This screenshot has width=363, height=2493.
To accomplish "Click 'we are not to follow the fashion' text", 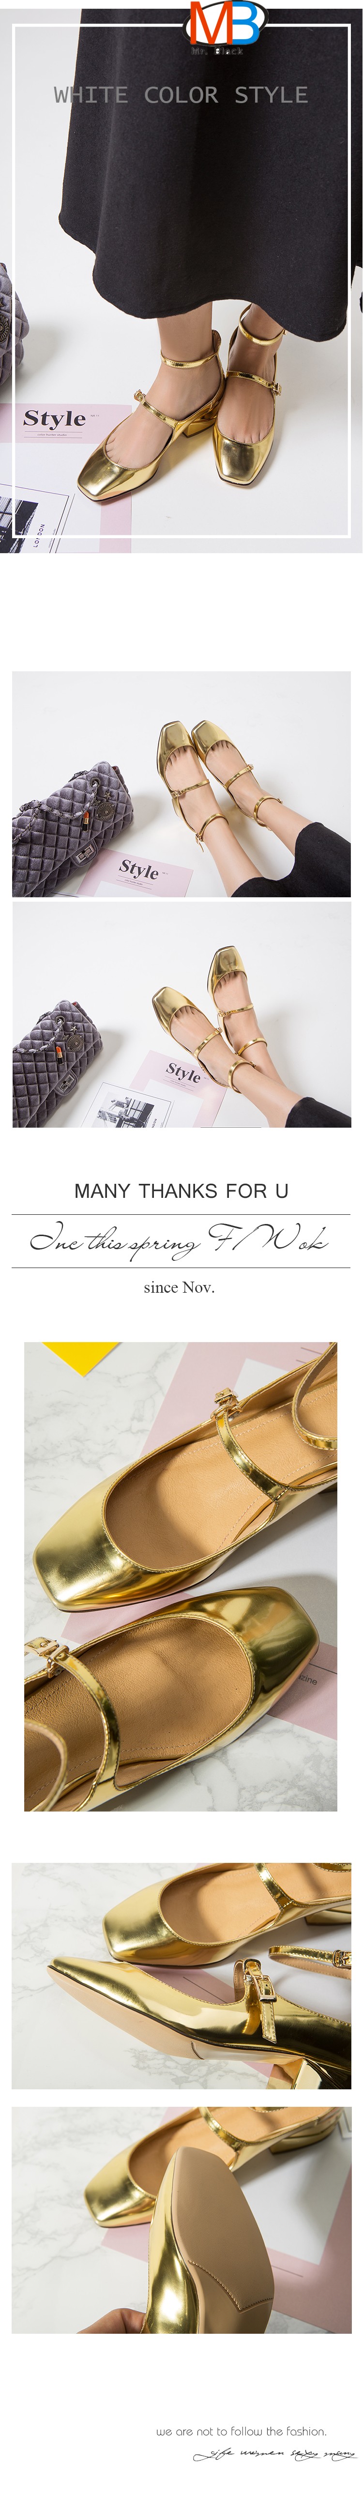I will click(242, 2431).
